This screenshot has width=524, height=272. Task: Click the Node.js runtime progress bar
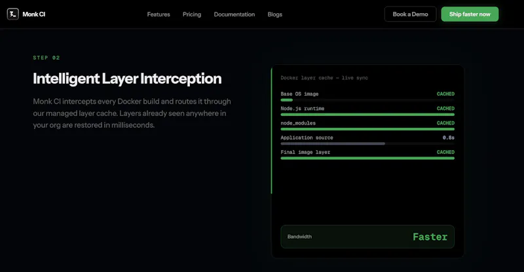pos(367,115)
